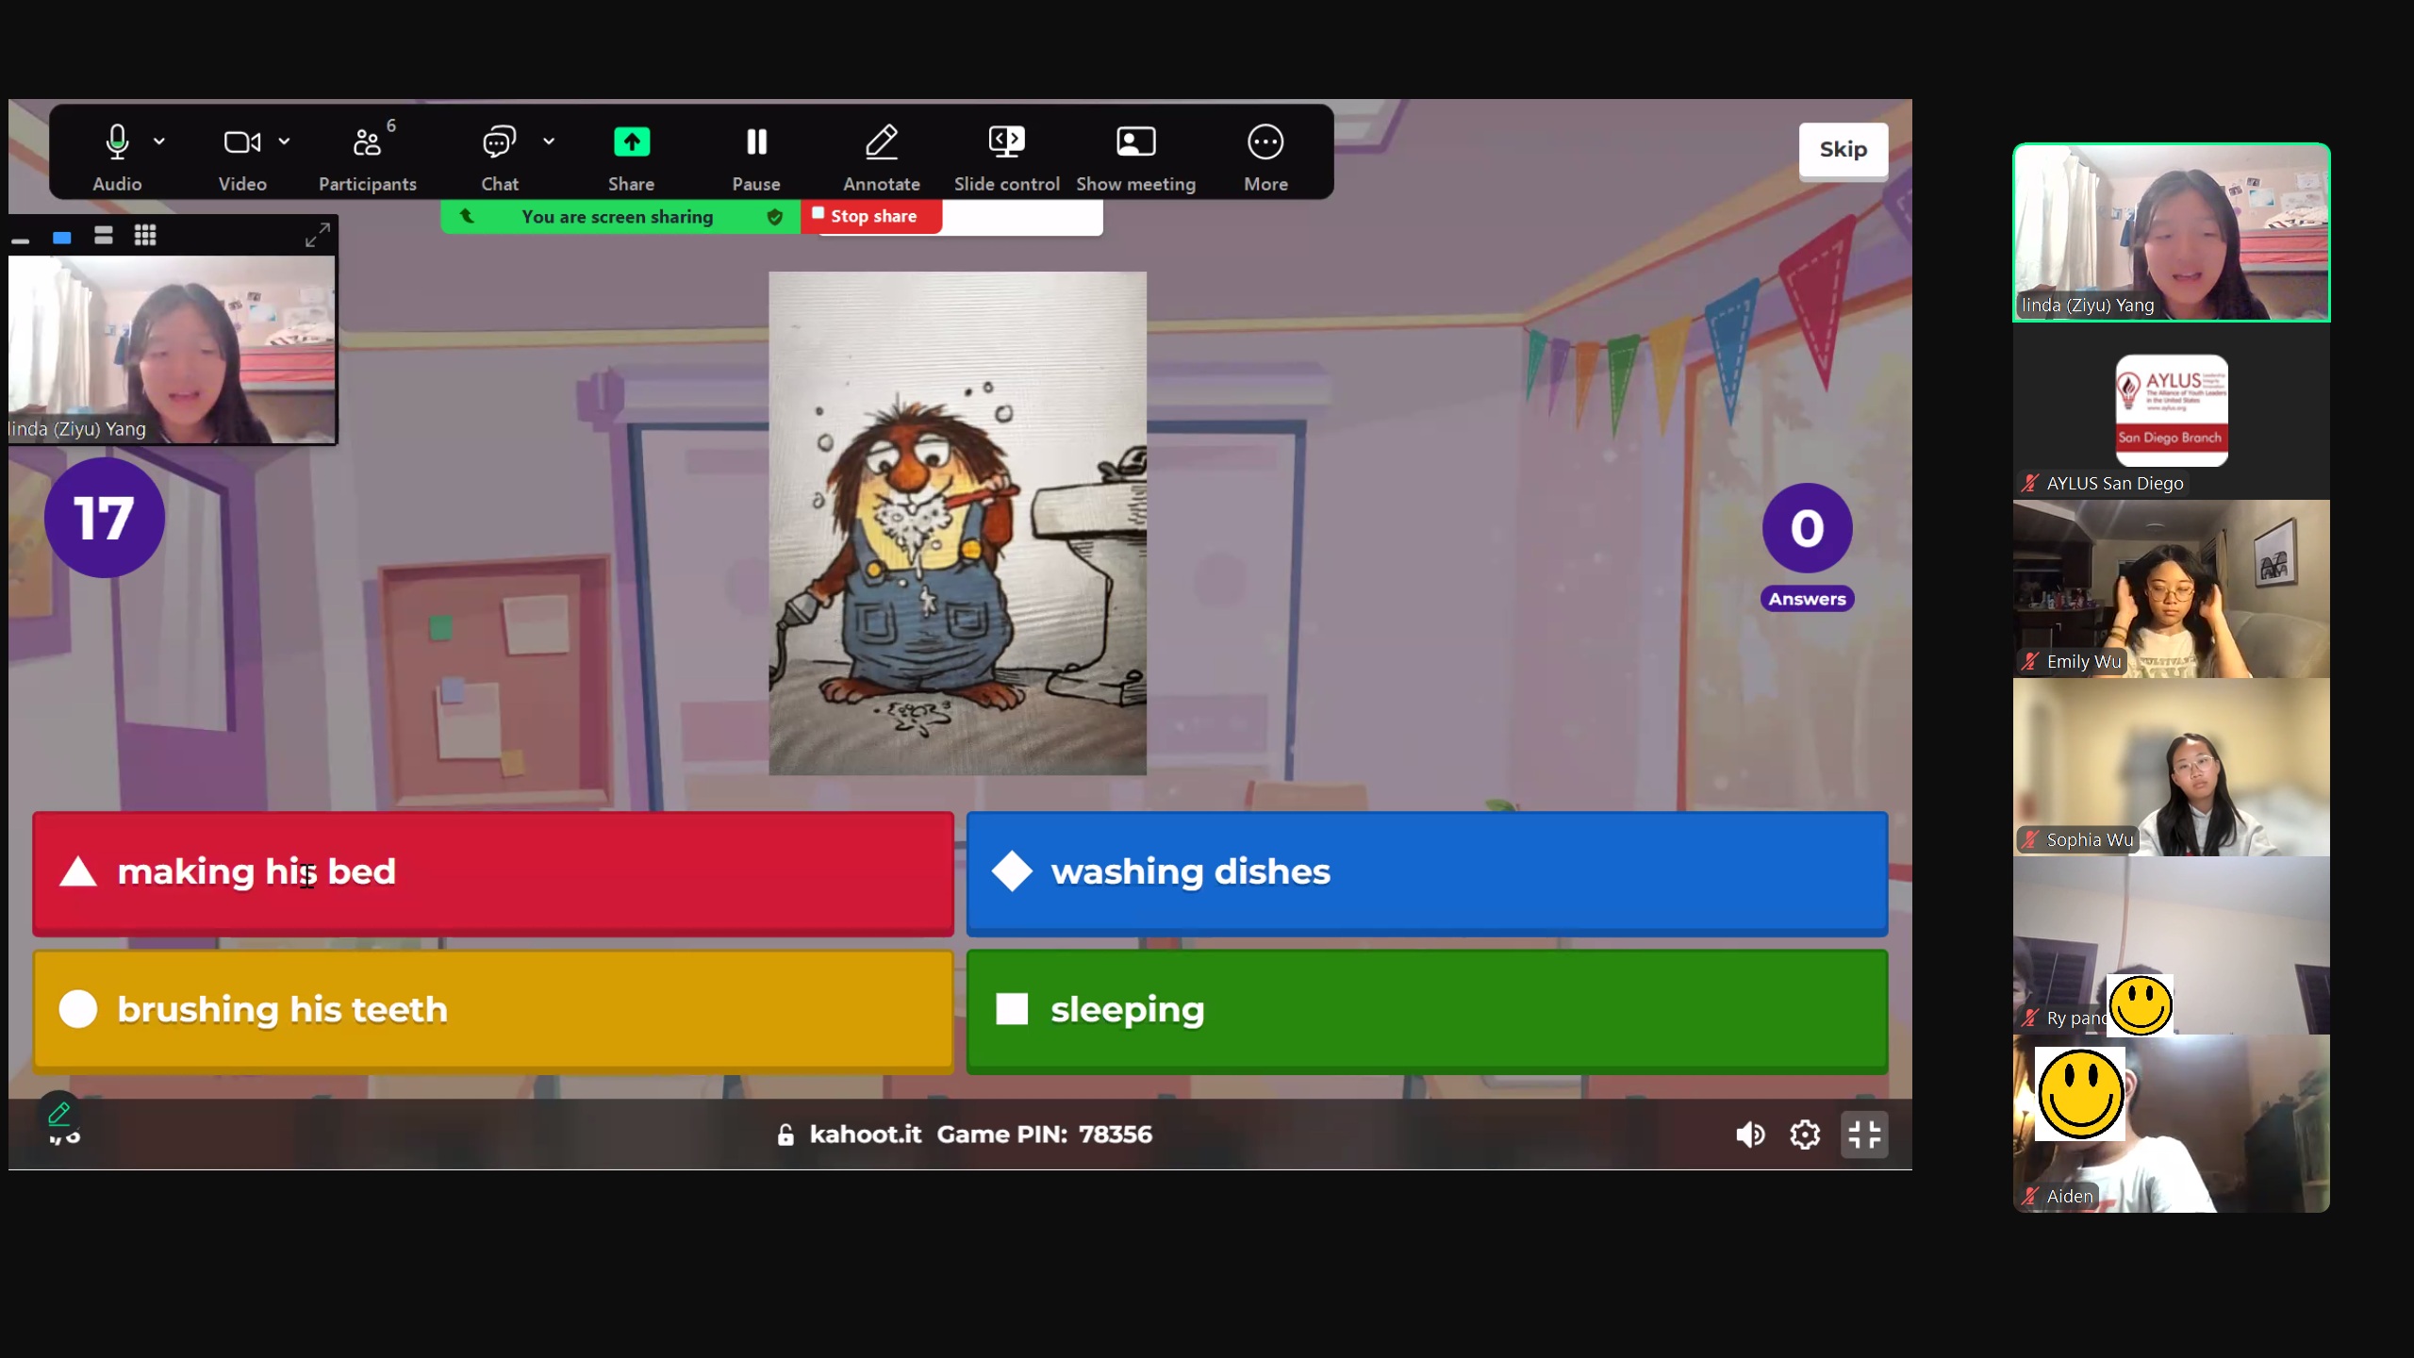Switch self-view to grid layout

(x=145, y=236)
